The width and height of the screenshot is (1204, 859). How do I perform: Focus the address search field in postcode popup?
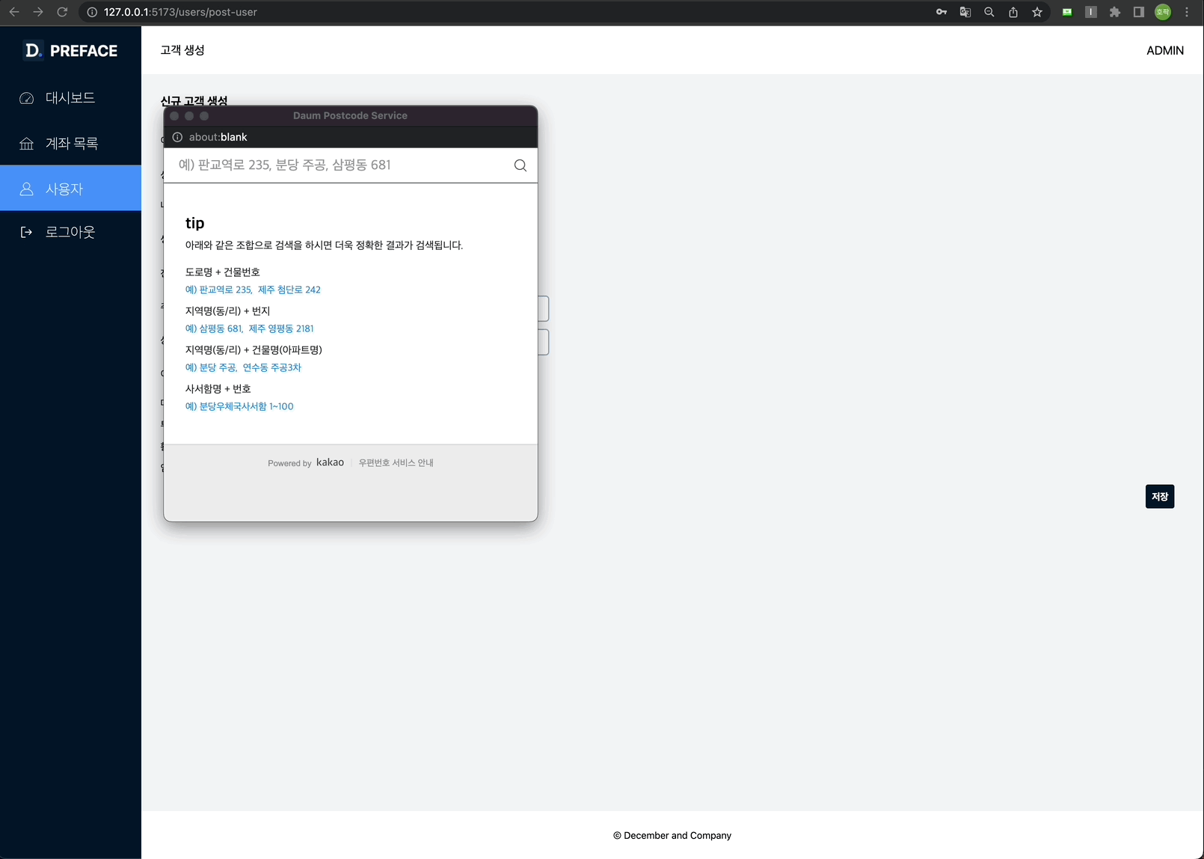[340, 165]
